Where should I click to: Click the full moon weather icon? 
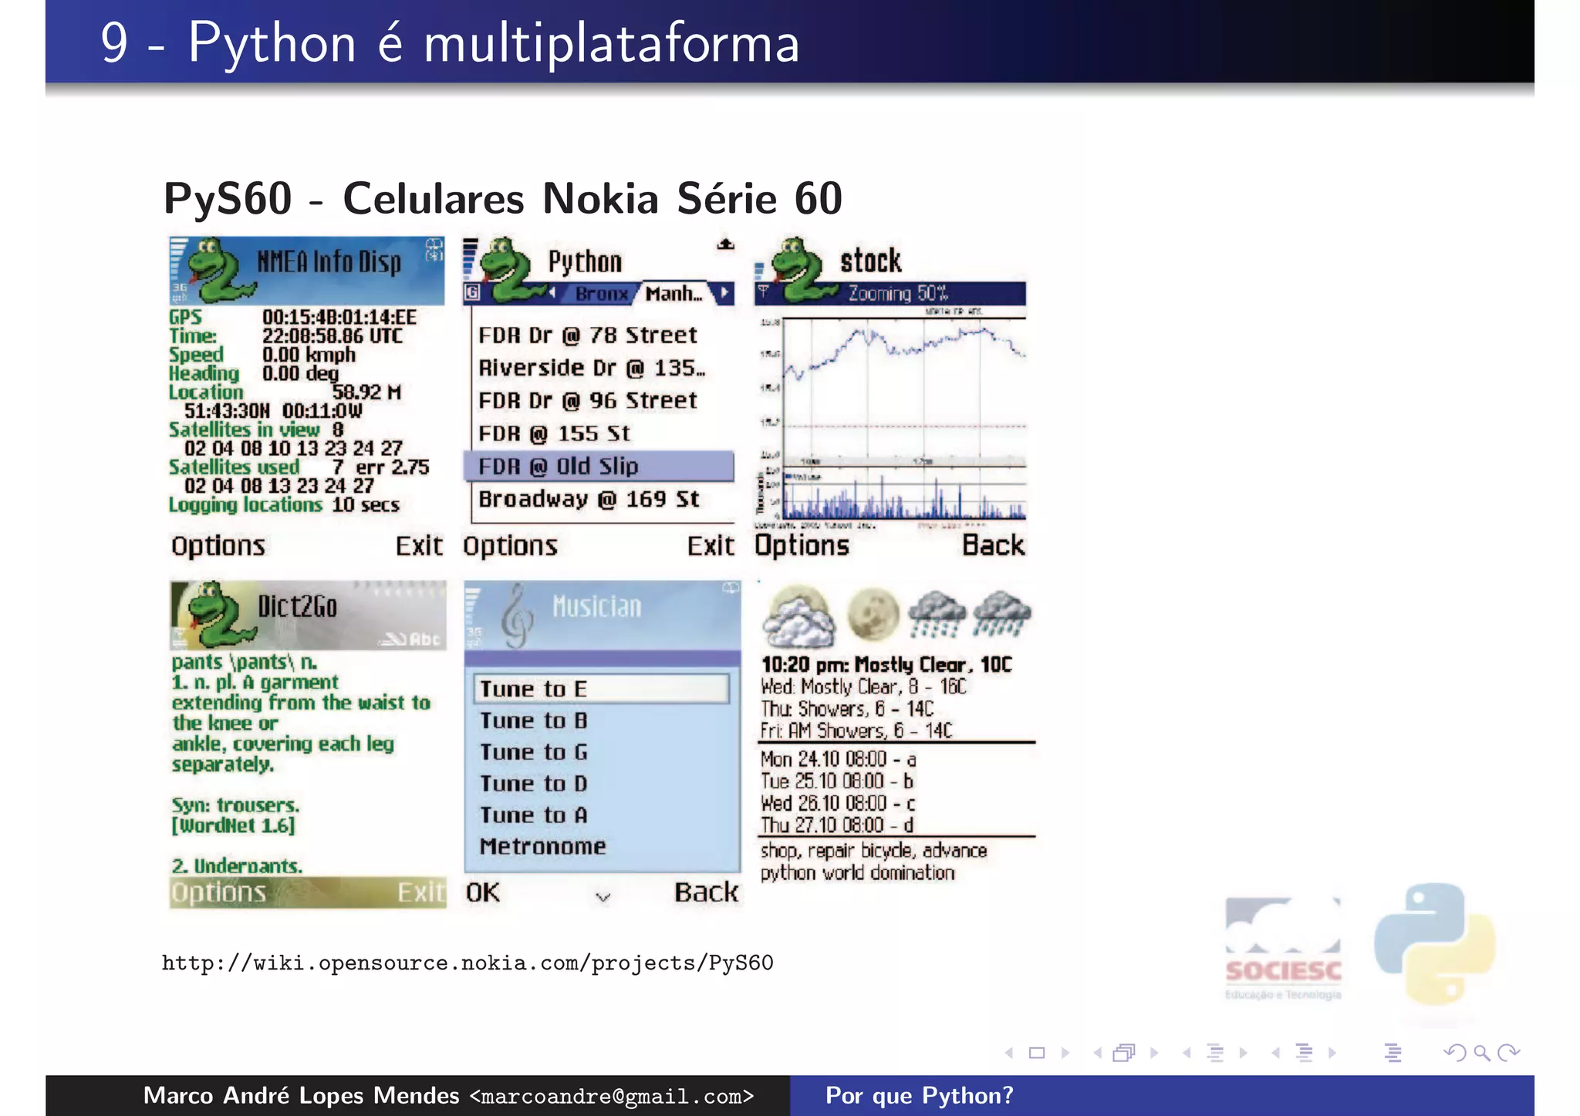pyautogui.click(x=873, y=615)
